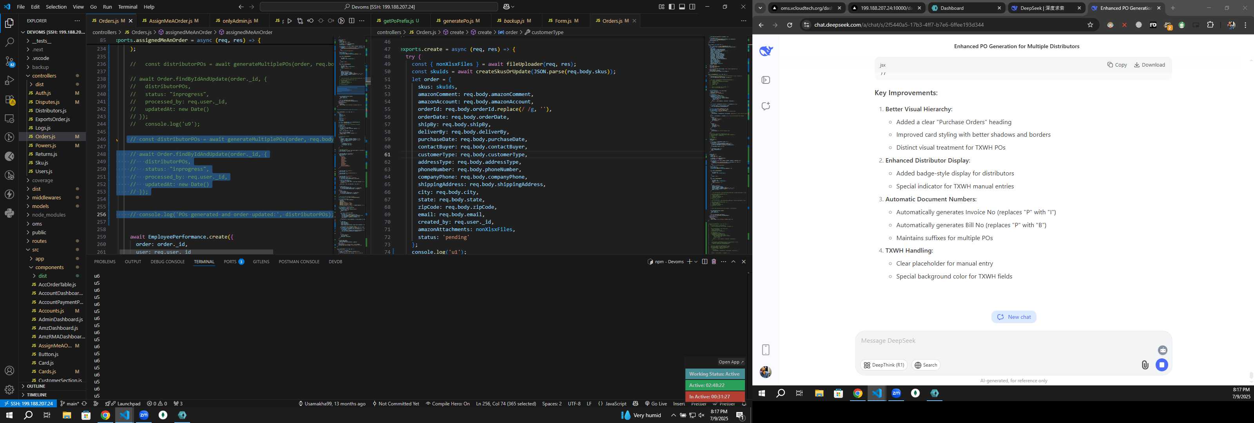Image resolution: width=1254 pixels, height=423 pixels.
Task: Click Open App in the tracker widget
Action: tap(731, 362)
